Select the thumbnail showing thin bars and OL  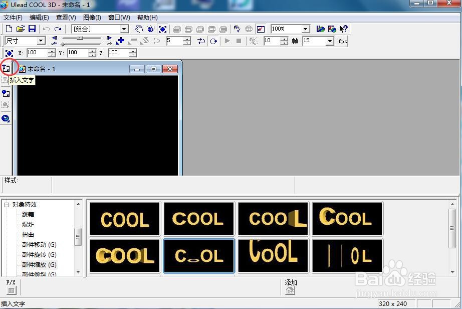coord(347,256)
